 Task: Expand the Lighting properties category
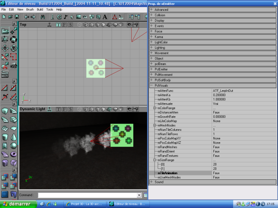pos(151,48)
